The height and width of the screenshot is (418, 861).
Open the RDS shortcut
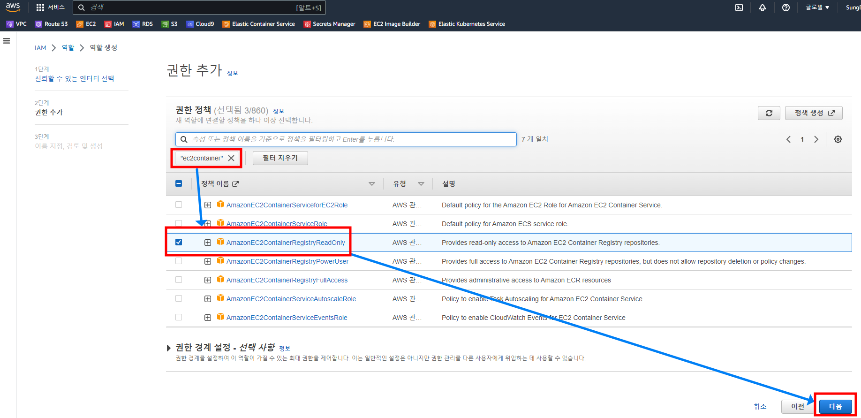[143, 24]
